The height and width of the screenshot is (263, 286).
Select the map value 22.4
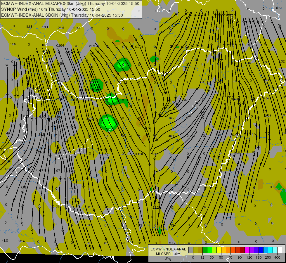pos(22,241)
